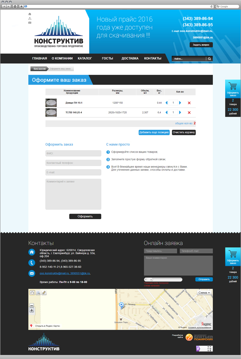Zoom in the map with plus button
Viewport: 241px width, 359px height.
tap(32, 310)
